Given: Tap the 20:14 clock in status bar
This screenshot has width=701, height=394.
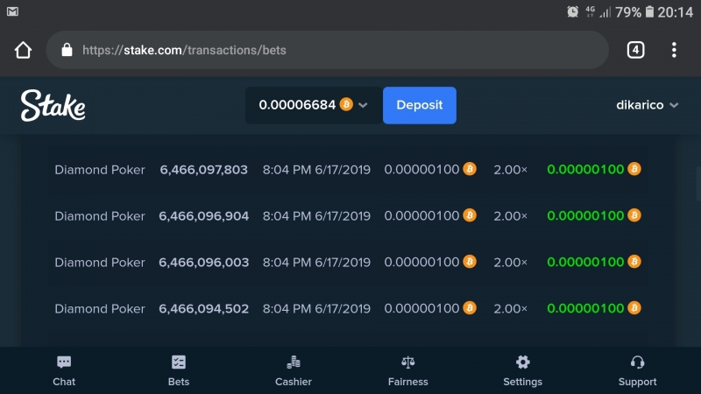Looking at the screenshot, I should pos(675,12).
